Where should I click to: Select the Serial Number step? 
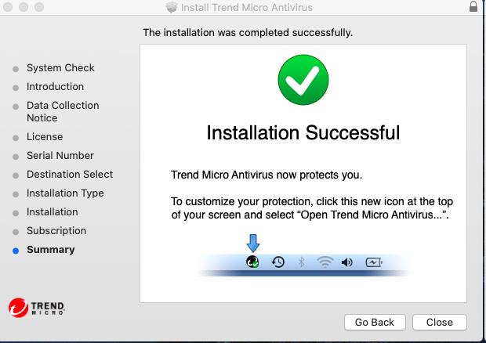click(x=60, y=156)
